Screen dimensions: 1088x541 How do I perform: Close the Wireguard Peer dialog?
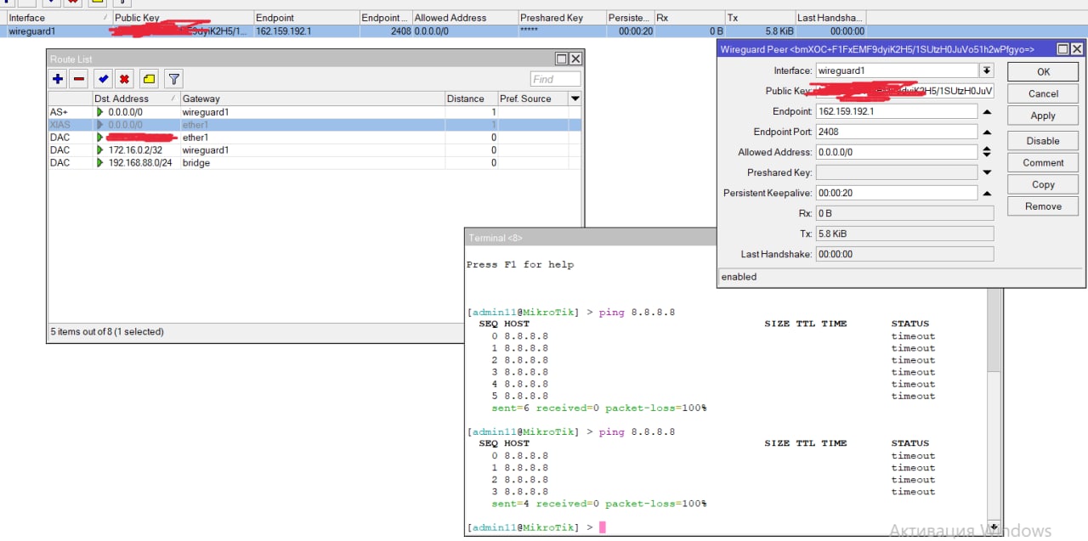click(x=1077, y=49)
